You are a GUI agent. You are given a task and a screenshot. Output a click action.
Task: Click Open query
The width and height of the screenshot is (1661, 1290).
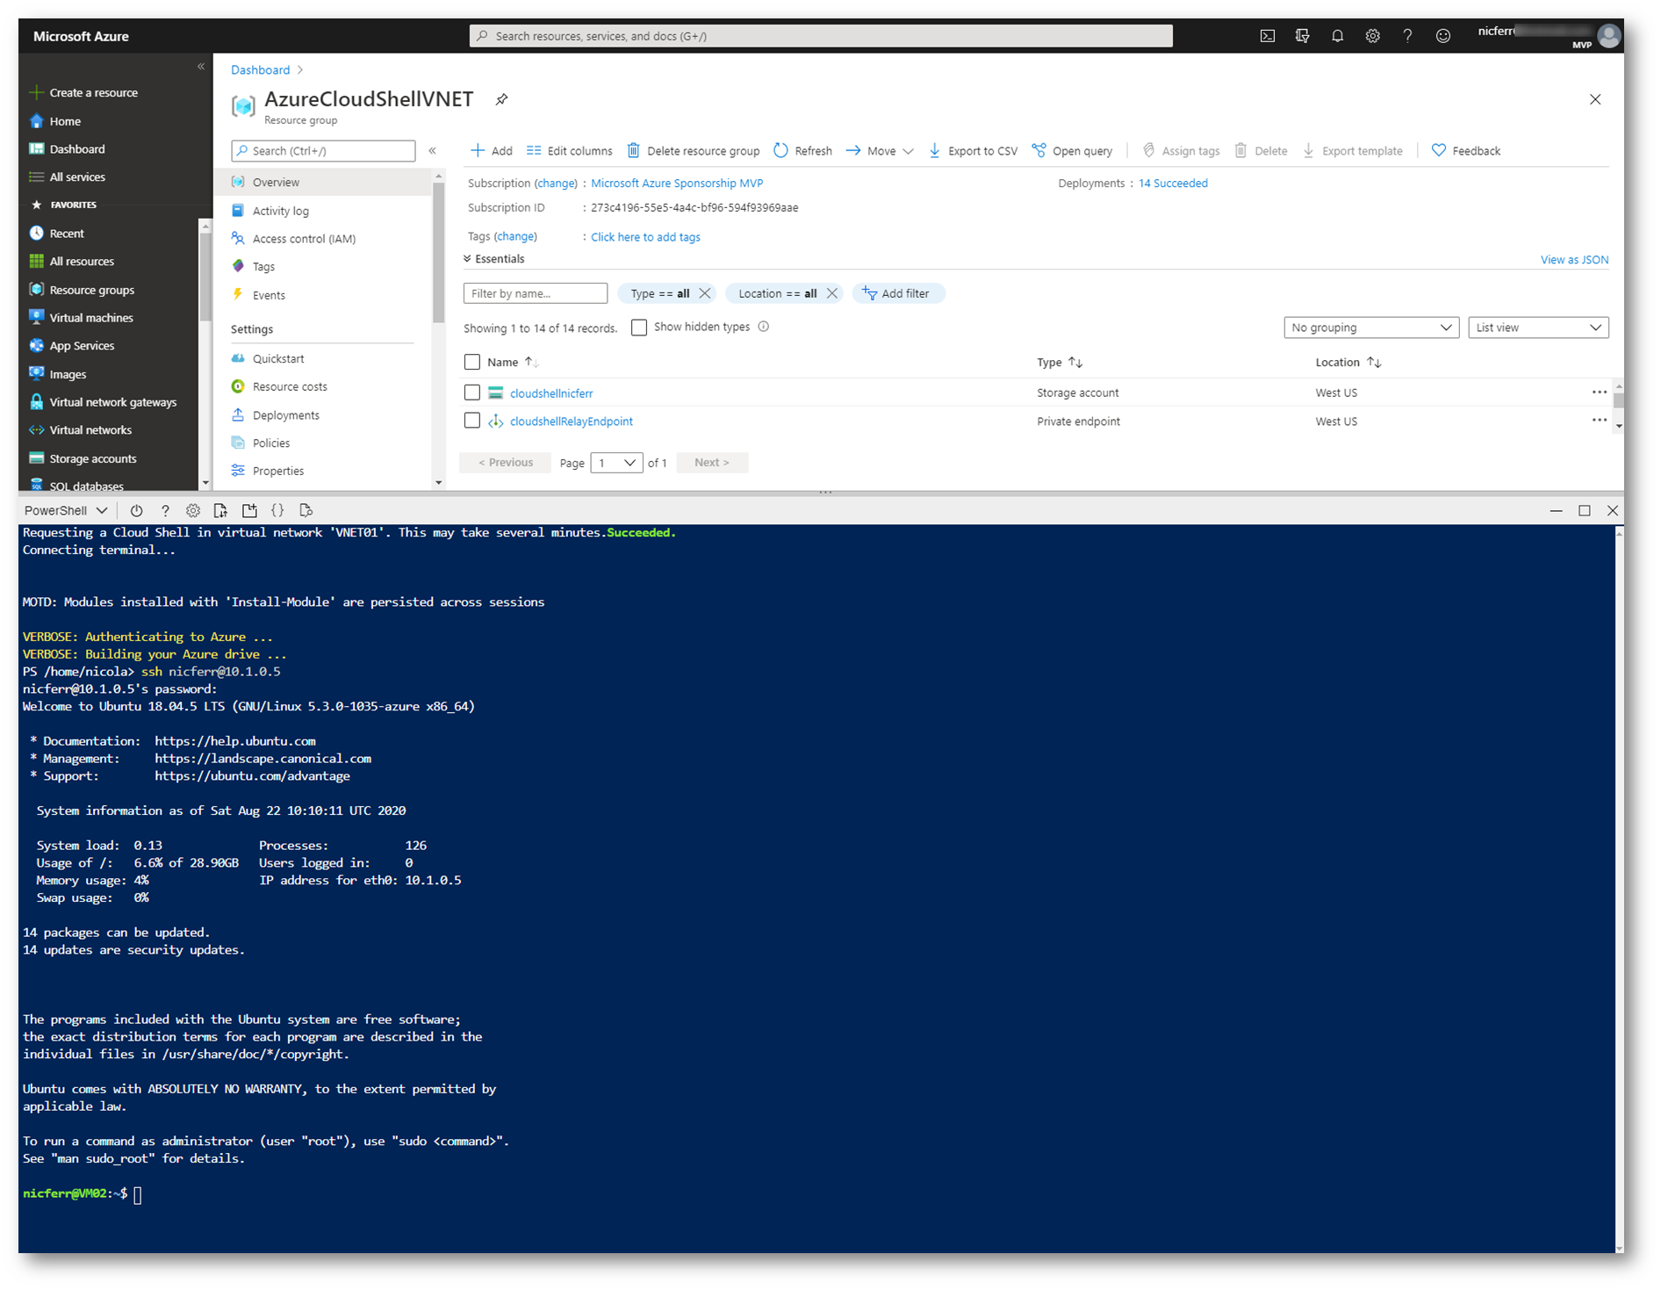click(x=1072, y=151)
